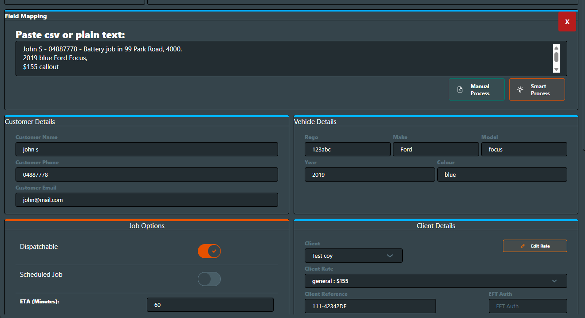Click the empty EFT Auth input field
Screen dimensions: 585x318
pyautogui.click(x=527, y=306)
